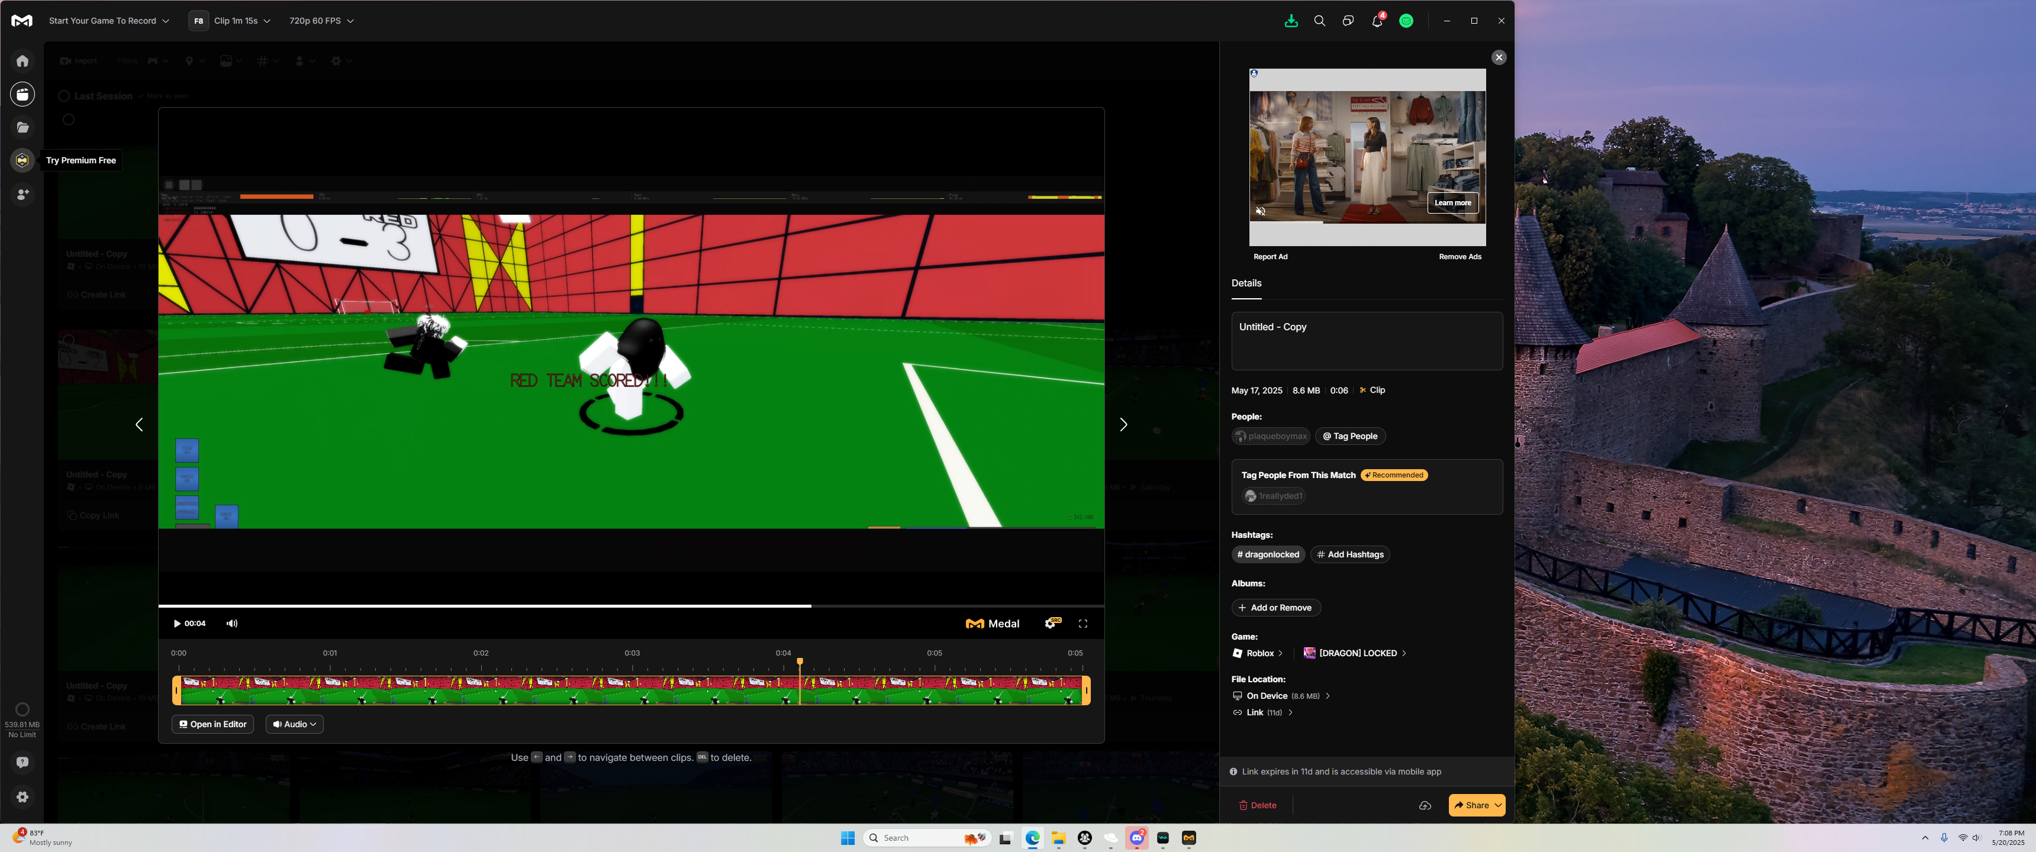Click Report Ad link

[x=1270, y=257]
